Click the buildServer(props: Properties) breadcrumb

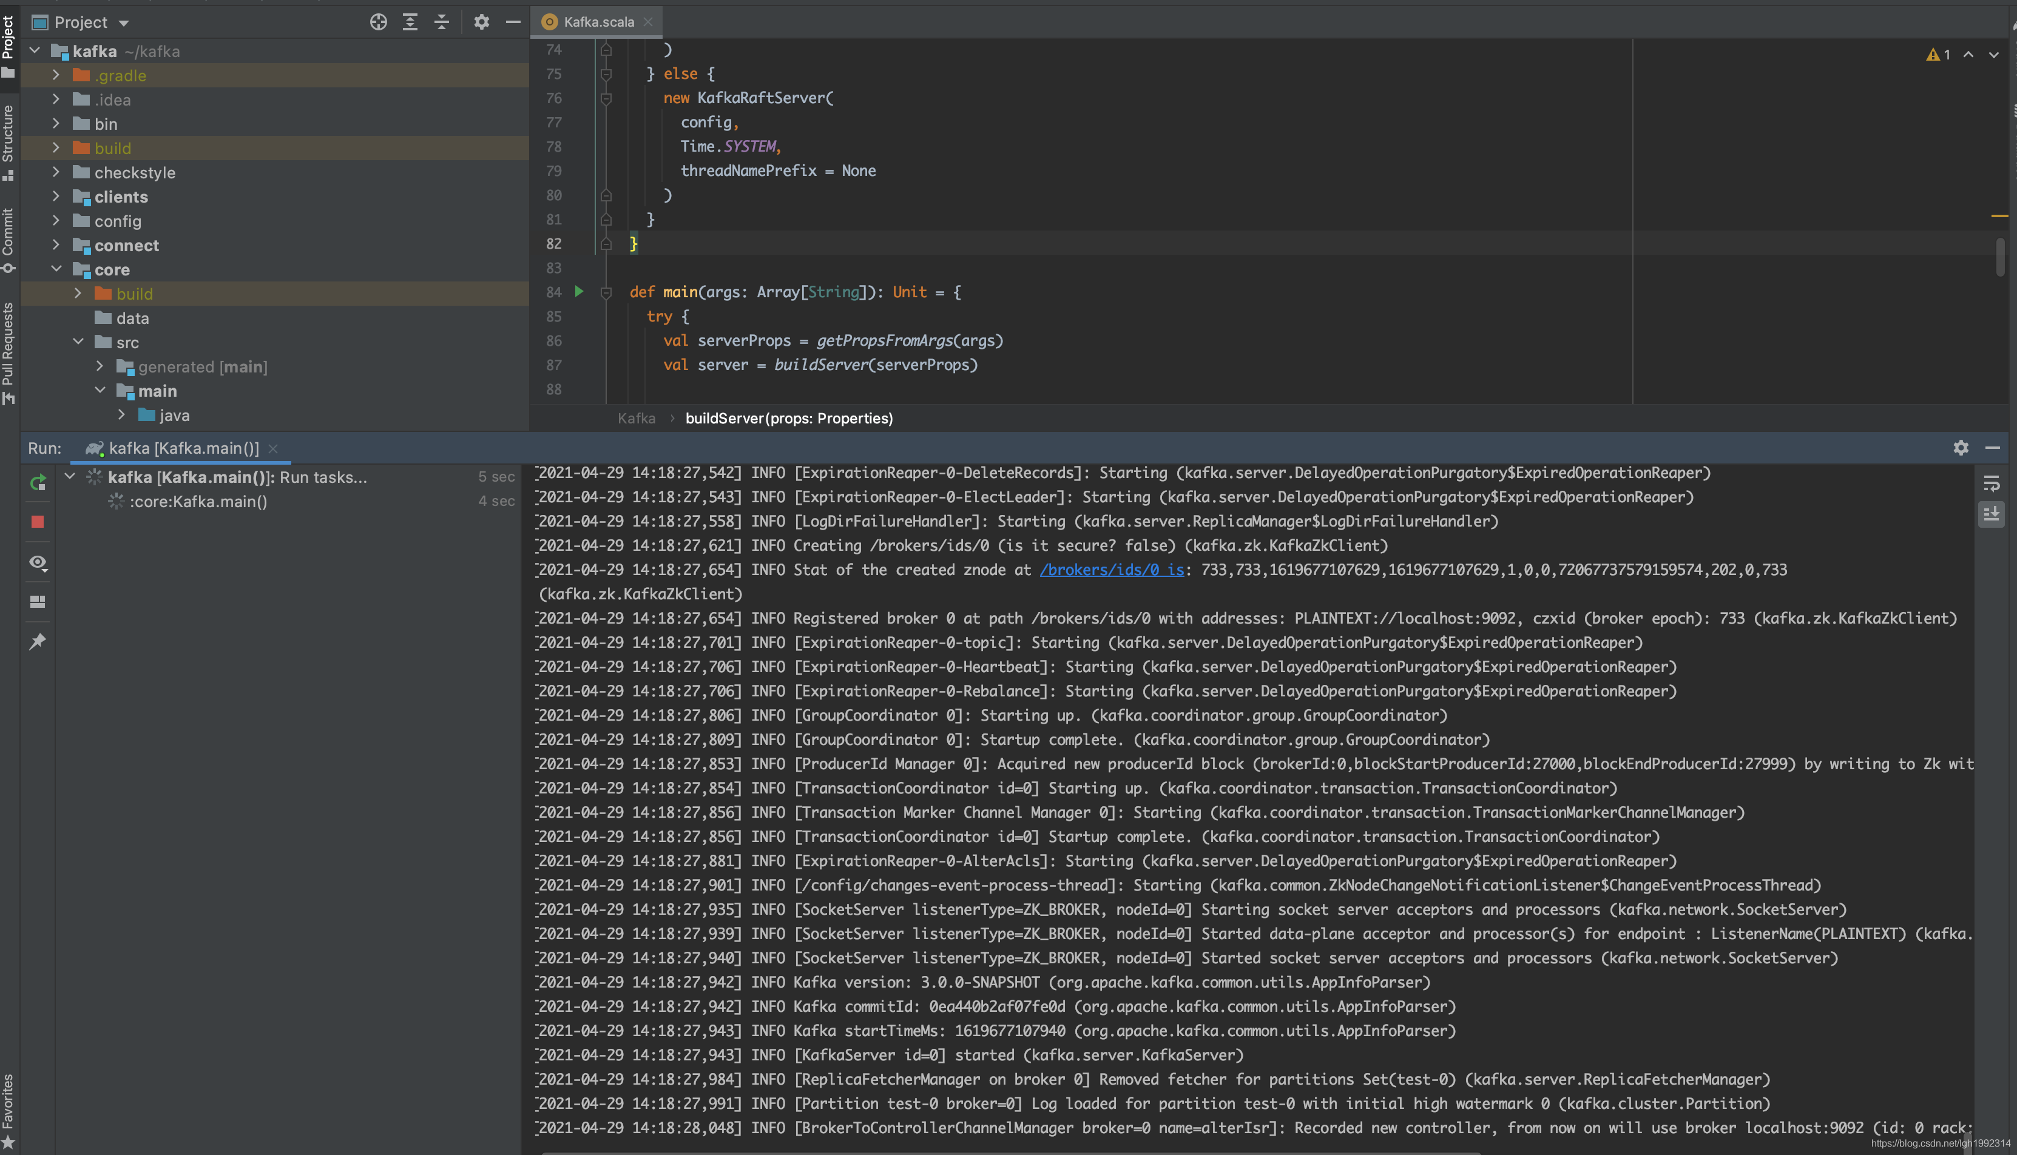pyautogui.click(x=789, y=418)
